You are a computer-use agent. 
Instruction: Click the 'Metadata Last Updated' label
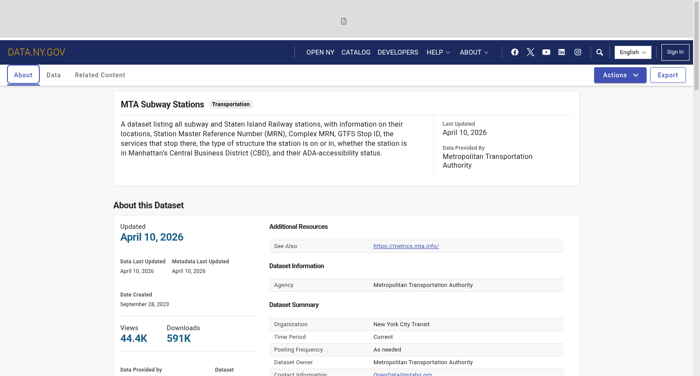pyautogui.click(x=200, y=262)
